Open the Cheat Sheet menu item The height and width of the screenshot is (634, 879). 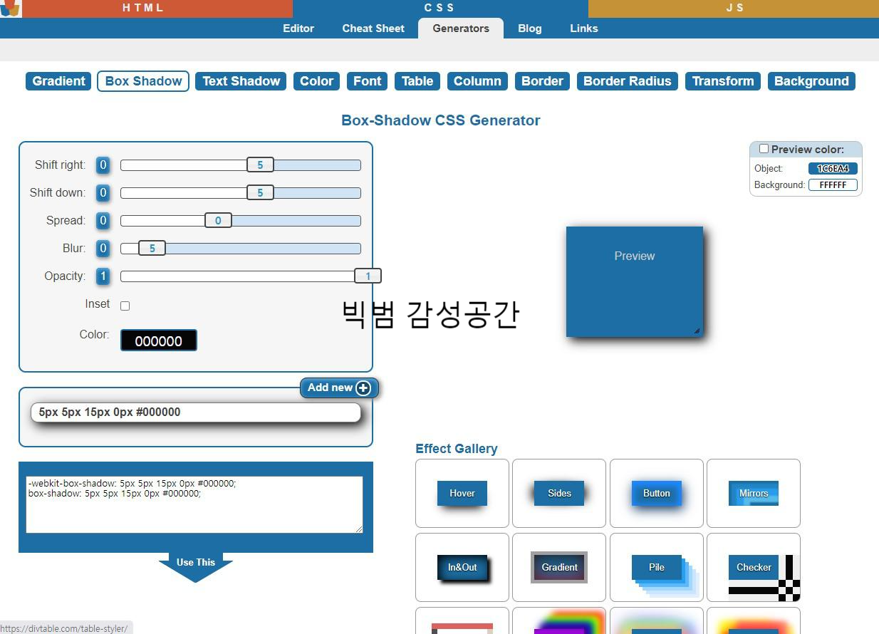[x=373, y=28]
